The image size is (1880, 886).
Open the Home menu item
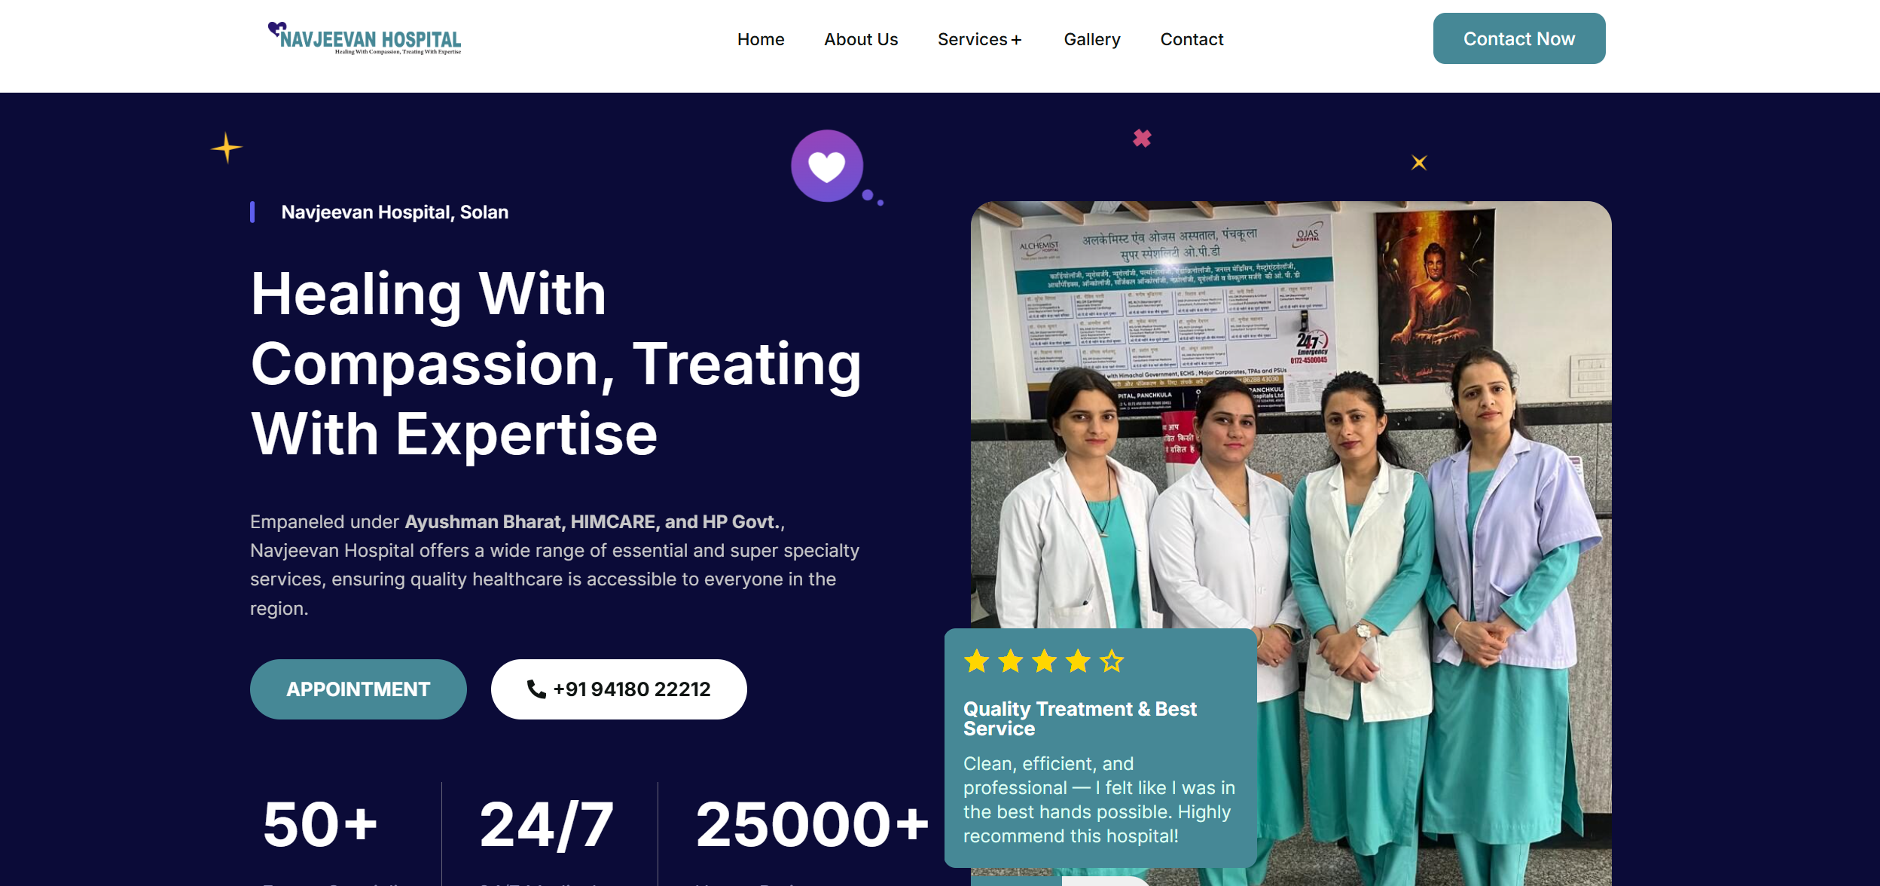point(761,39)
